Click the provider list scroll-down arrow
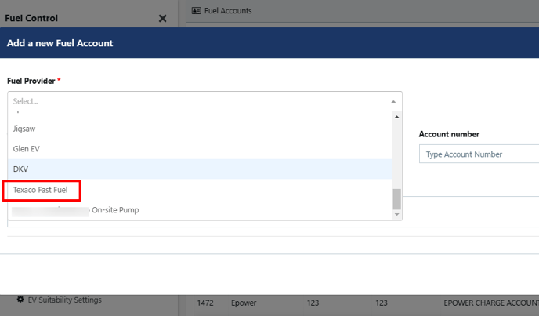This screenshot has height=316, width=539. 396,214
